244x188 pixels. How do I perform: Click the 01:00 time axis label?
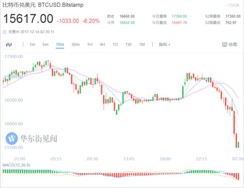coord(20,159)
